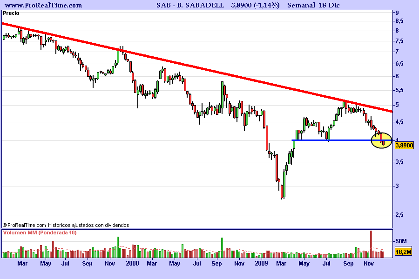Select the 2009 label on time axis
This screenshot has width=419, height=279.
pos(261,264)
